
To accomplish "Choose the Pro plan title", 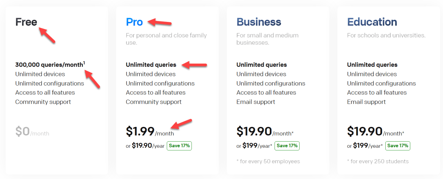I will point(134,22).
